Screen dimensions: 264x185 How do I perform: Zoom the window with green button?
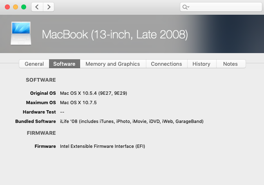tap(24, 7)
